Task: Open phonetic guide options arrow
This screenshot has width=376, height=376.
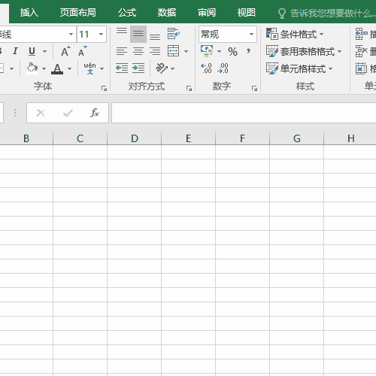Action: tap(102, 68)
